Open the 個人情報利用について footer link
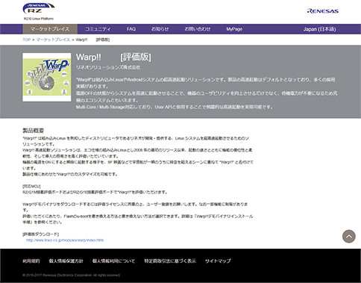This screenshot has height=283, width=361. (113, 261)
